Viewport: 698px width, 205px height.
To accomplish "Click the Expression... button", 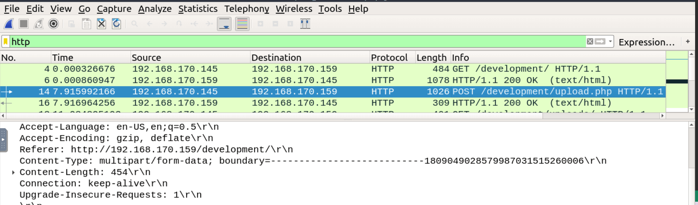I will tap(646, 42).
